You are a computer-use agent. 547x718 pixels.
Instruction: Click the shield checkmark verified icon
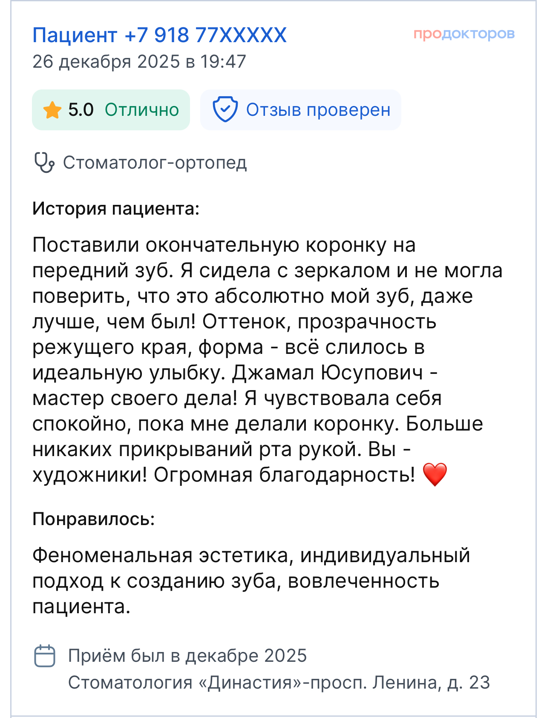[x=225, y=109]
